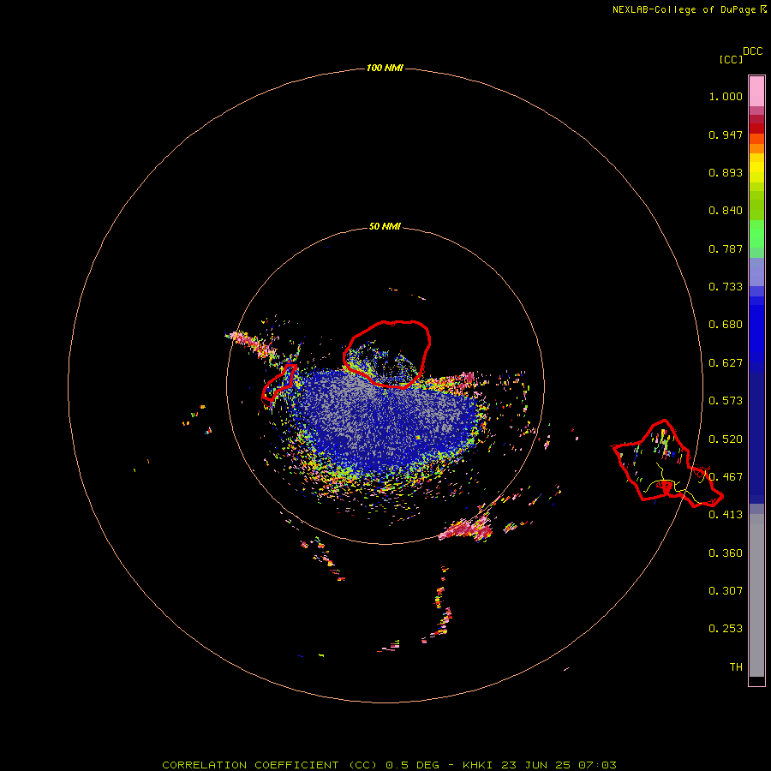This screenshot has width=771, height=771.
Task: Click the NEXLAB-College of DuPage credit text
Action: (684, 9)
